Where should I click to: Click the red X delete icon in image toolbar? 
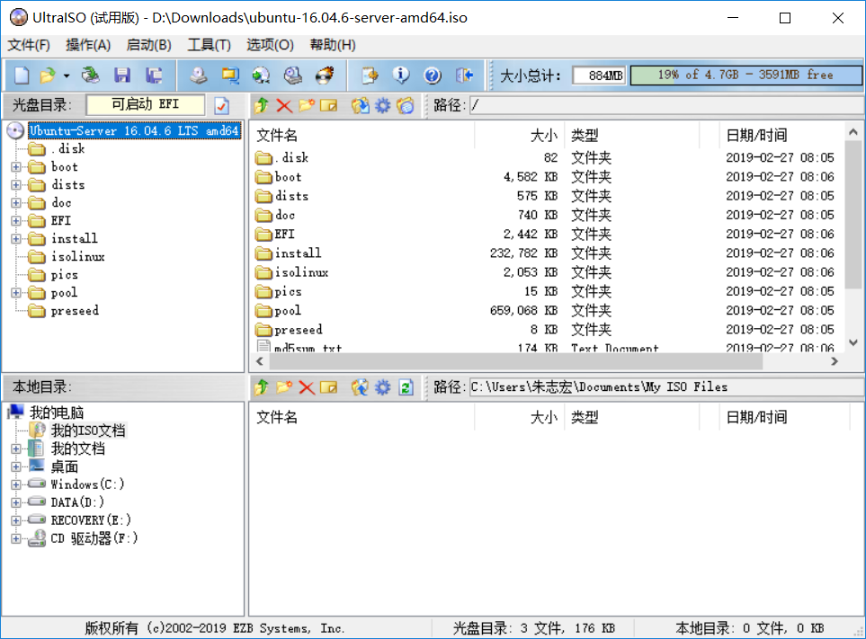284,105
